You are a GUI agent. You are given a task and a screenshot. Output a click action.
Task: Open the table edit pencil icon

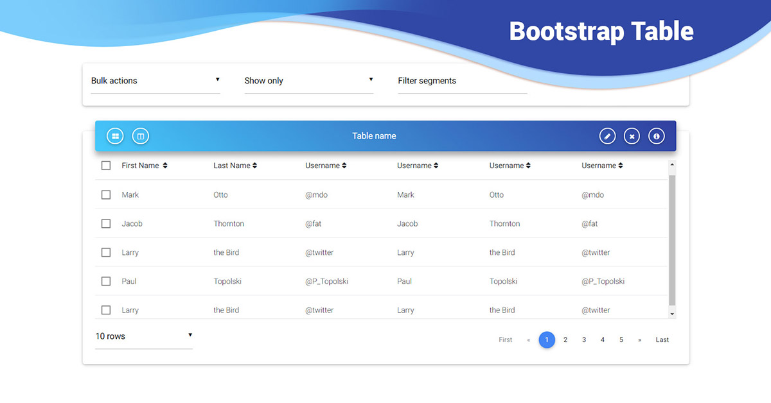pos(607,135)
